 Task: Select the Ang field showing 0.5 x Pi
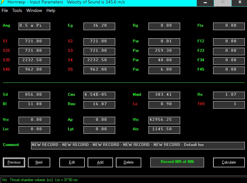click(x=34, y=26)
